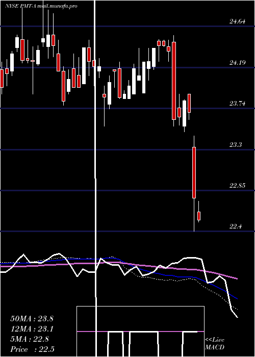Select the 23.74 price level label
This screenshot has width=255, height=357.
pos(237,104)
